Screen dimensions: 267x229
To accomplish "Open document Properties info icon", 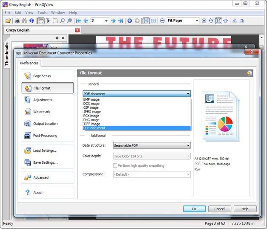I will tap(32, 21).
